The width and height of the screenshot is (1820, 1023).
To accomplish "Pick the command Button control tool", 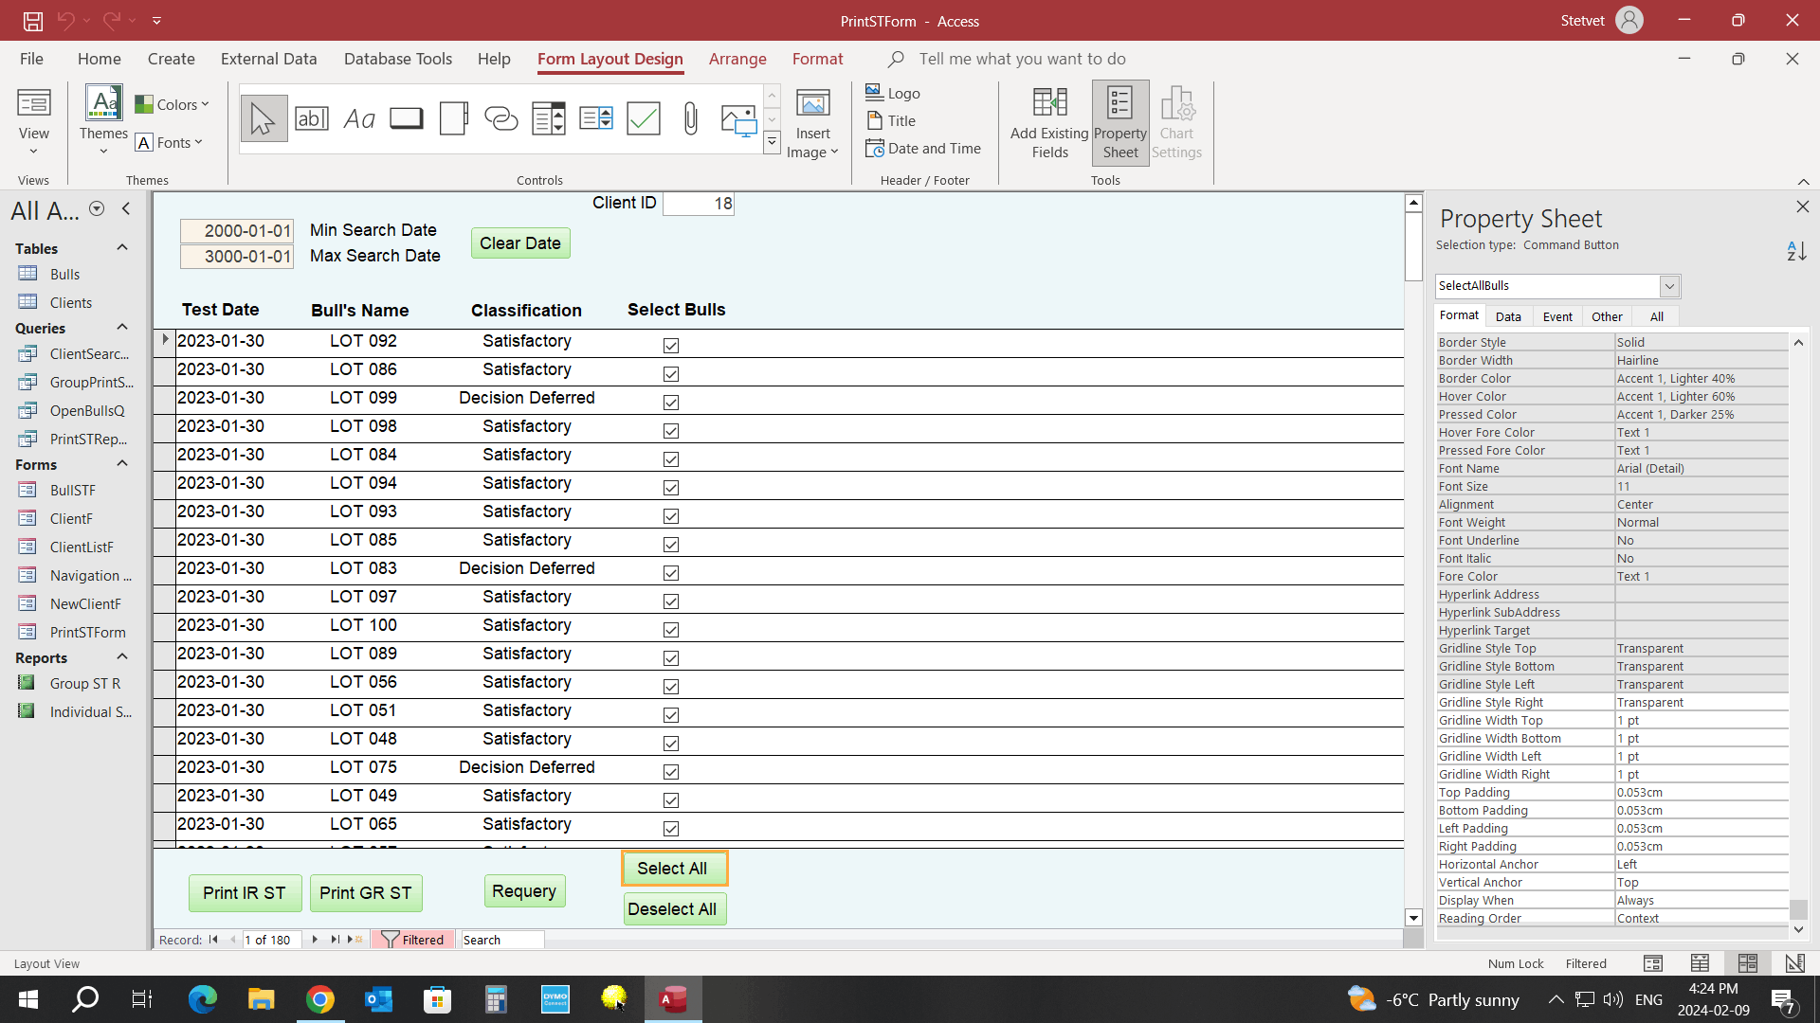I will point(406,118).
